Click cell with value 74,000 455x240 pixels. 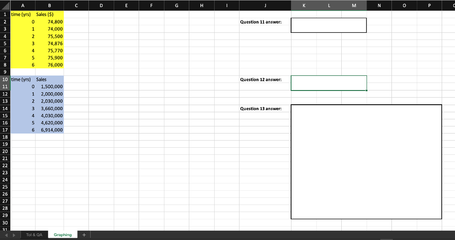coord(50,29)
